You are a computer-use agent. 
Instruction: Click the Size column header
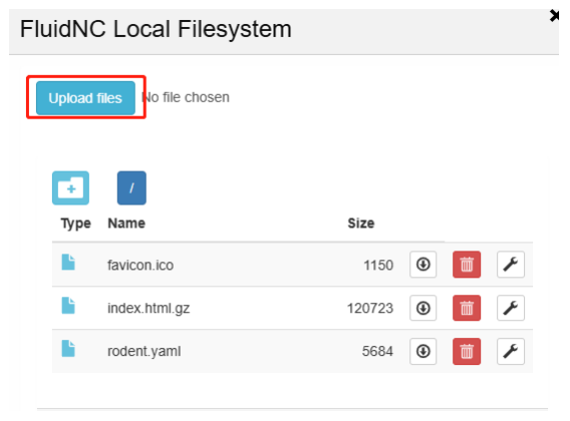[x=361, y=223]
